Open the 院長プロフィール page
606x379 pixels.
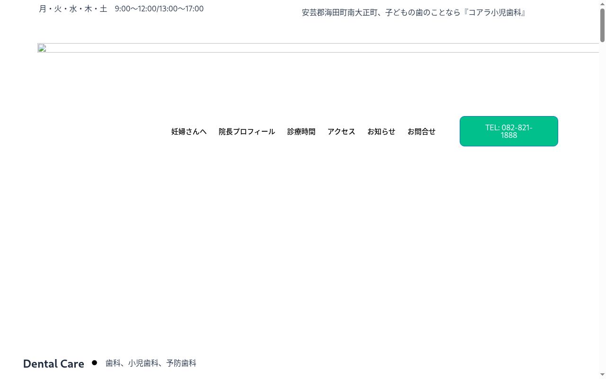pyautogui.click(x=247, y=132)
